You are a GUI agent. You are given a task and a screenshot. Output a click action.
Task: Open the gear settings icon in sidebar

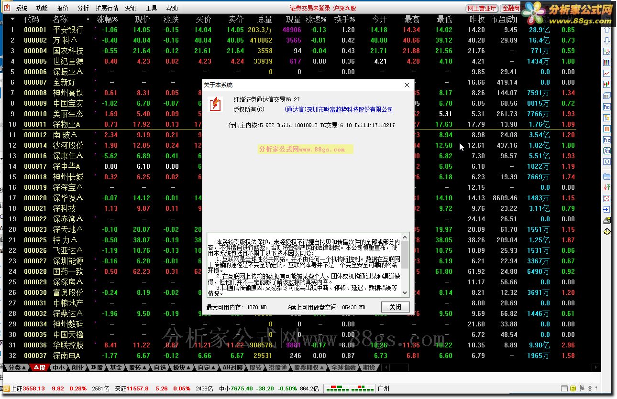[x=607, y=231]
